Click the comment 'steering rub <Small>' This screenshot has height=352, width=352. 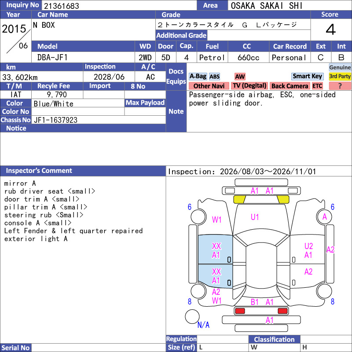tap(44, 215)
